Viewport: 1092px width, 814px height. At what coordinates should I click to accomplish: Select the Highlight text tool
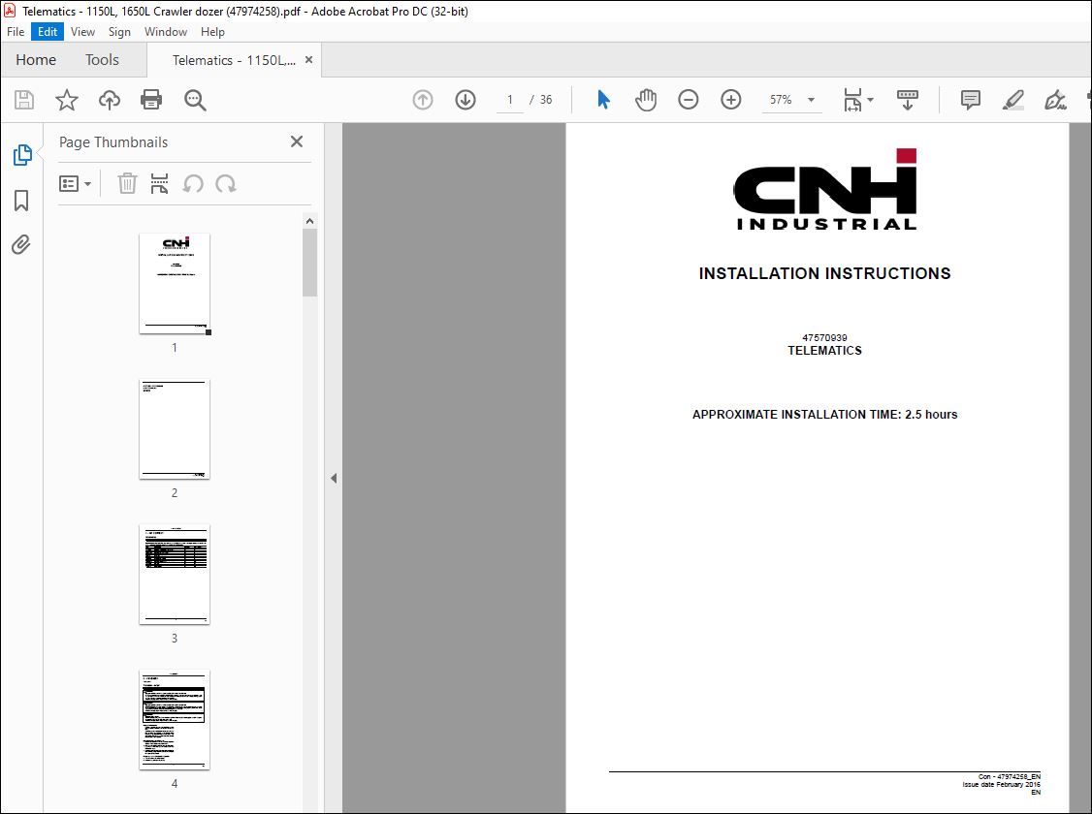point(1012,100)
